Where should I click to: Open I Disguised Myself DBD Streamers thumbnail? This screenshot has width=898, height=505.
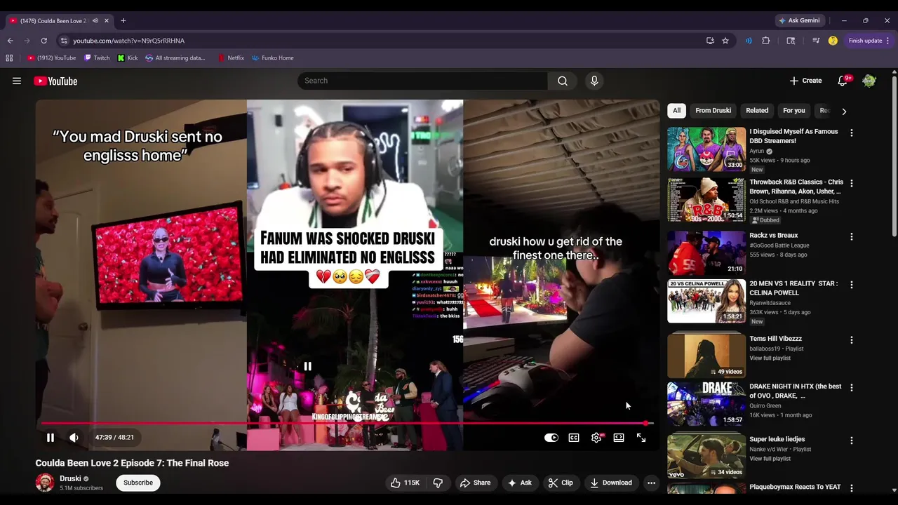(x=706, y=149)
